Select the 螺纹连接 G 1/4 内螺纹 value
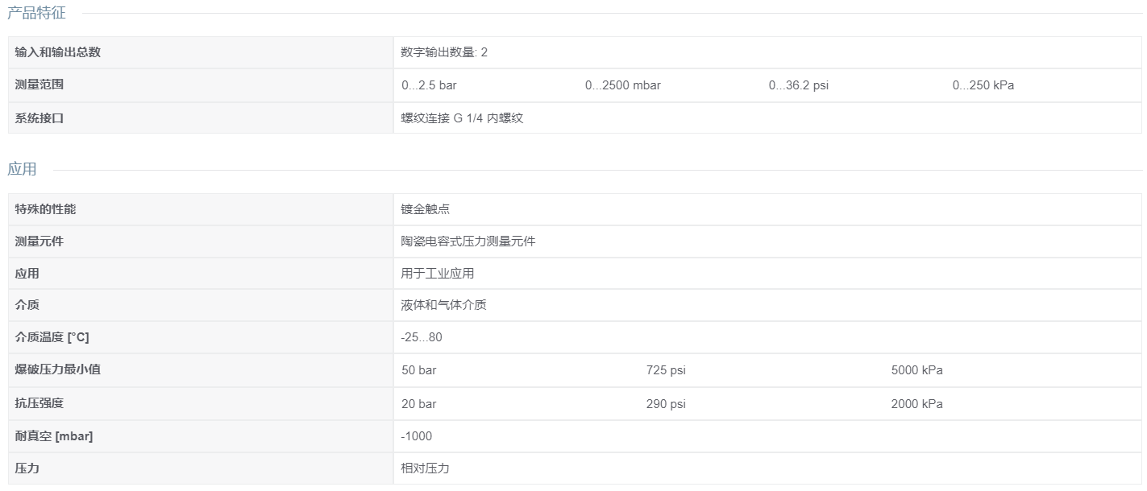1147x491 pixels. pyautogui.click(x=462, y=118)
